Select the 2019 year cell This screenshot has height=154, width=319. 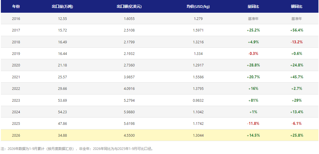16,53
